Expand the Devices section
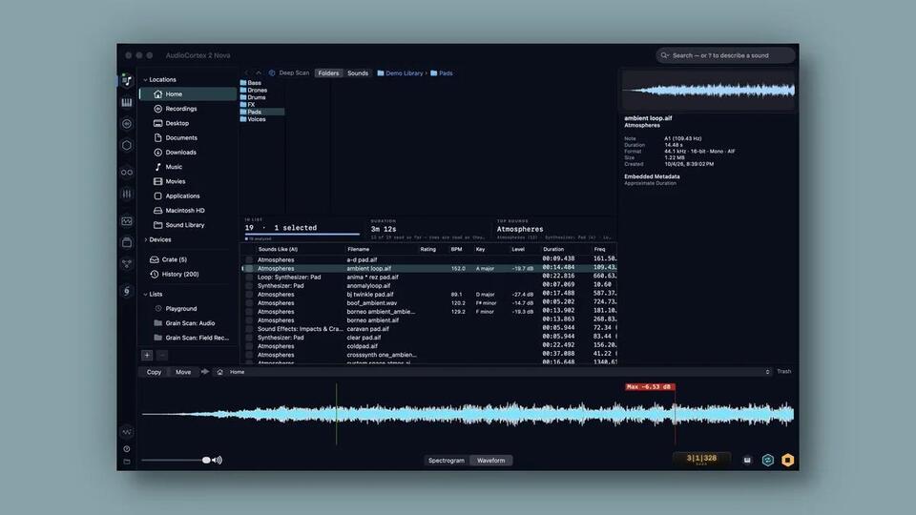Screen dimensions: 916x515 click(145, 239)
